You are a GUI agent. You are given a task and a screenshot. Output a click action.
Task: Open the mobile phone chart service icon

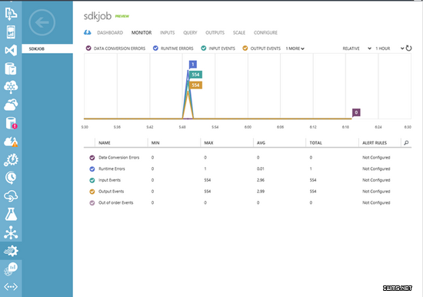pyautogui.click(x=11, y=32)
